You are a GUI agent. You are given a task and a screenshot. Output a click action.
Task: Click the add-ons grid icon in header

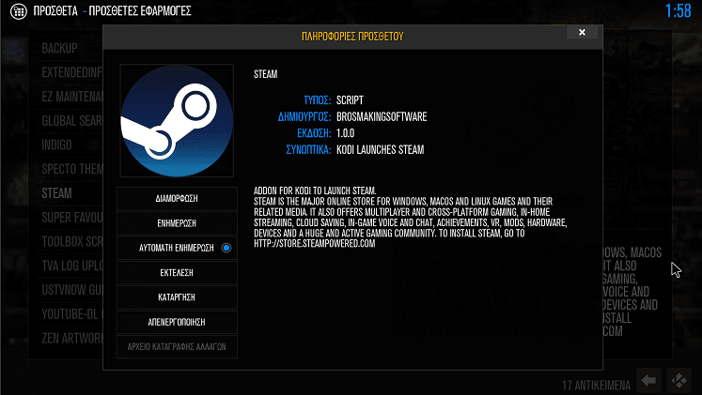(x=19, y=11)
